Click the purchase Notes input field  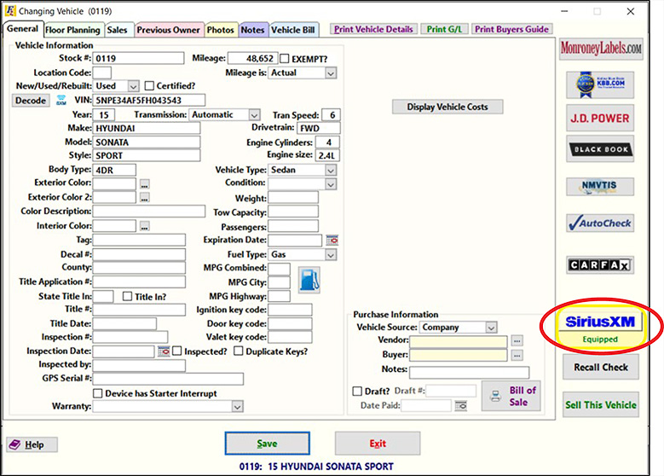(469, 373)
